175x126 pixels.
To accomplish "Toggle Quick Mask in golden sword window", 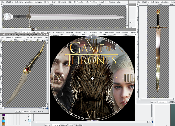I will (138, 99).
